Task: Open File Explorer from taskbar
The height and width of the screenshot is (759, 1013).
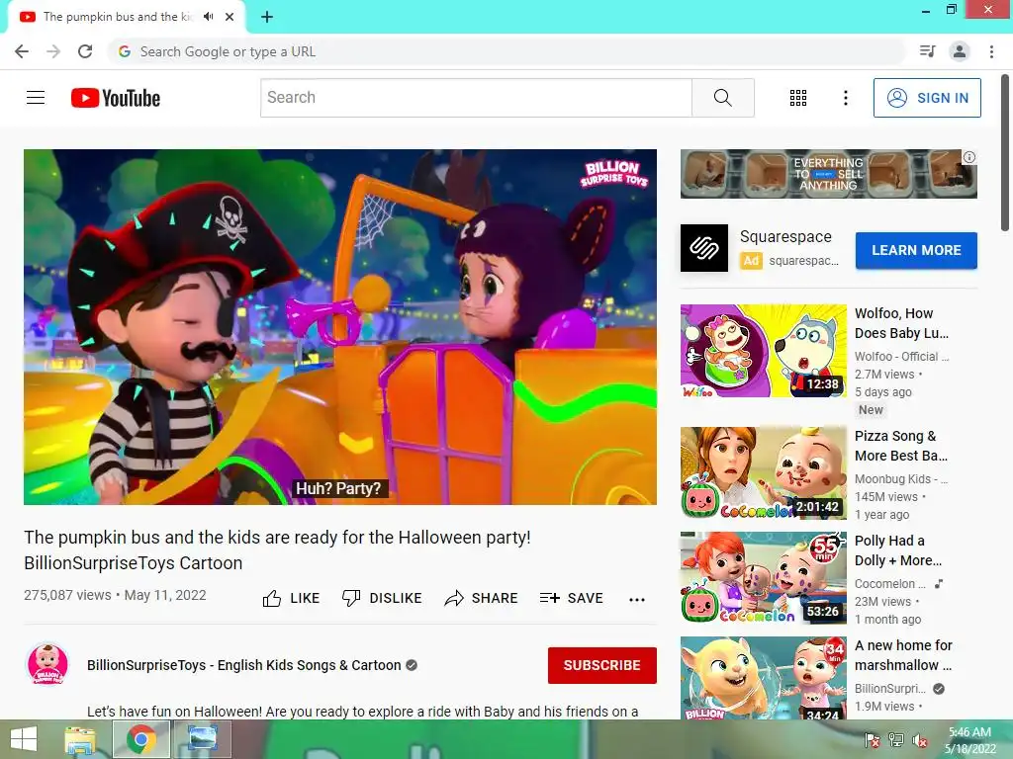Action: [x=79, y=739]
